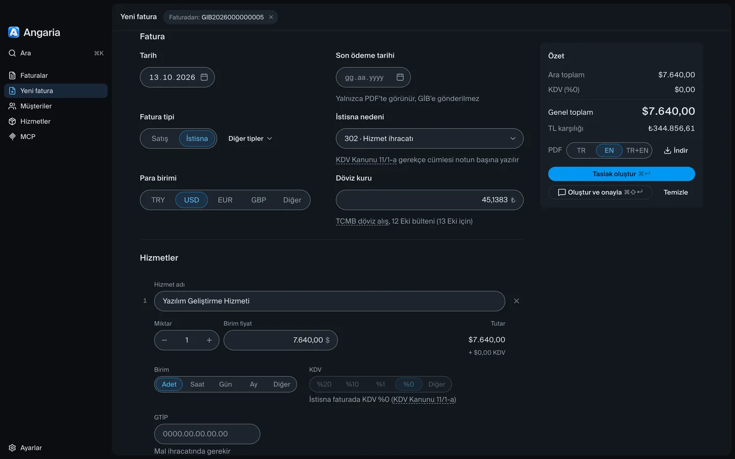Select Saat unit

pos(198,385)
